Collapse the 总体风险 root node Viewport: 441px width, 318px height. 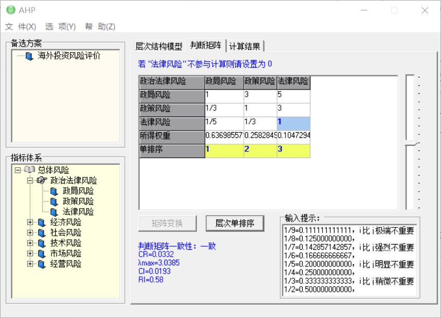[18, 170]
